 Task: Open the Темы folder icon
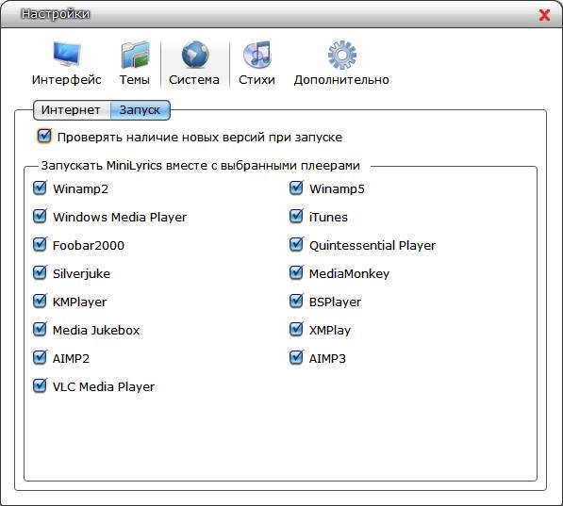pyautogui.click(x=135, y=55)
